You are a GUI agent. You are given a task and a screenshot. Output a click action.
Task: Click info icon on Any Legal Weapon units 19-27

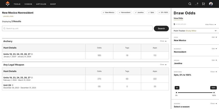[32, 78]
